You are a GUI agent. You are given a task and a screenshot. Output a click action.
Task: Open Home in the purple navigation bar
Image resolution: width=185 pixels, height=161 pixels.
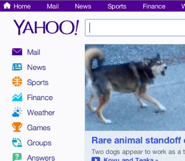[22, 6]
